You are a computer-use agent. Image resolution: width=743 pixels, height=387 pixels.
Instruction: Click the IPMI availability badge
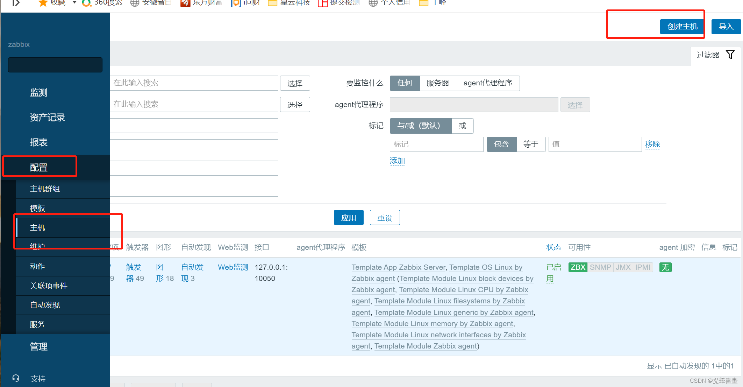(x=643, y=267)
